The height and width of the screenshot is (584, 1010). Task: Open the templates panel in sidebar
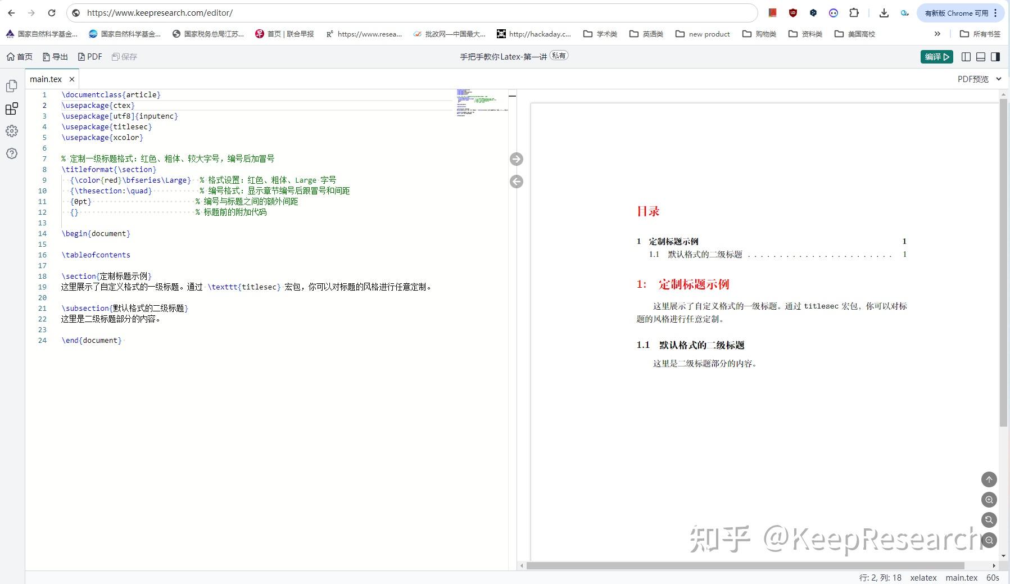coord(11,108)
